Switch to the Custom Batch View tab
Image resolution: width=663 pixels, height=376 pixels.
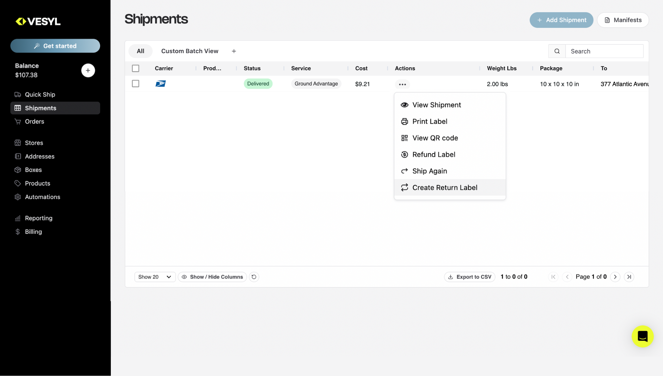point(189,51)
